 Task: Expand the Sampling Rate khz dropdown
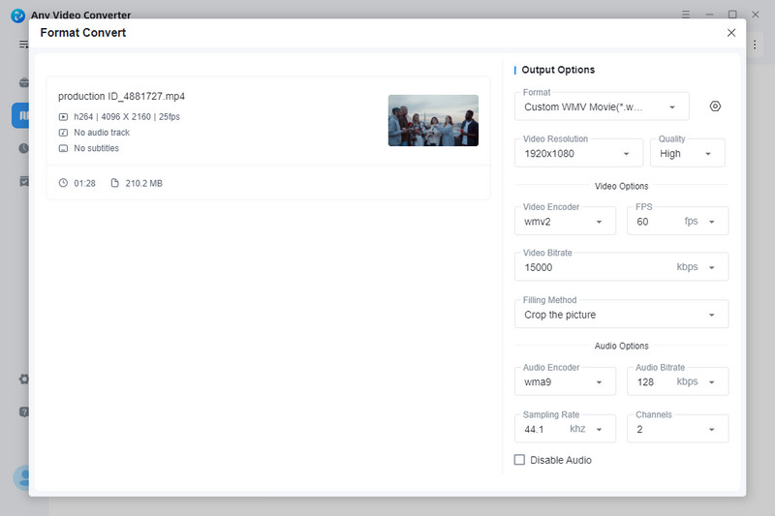tap(599, 430)
